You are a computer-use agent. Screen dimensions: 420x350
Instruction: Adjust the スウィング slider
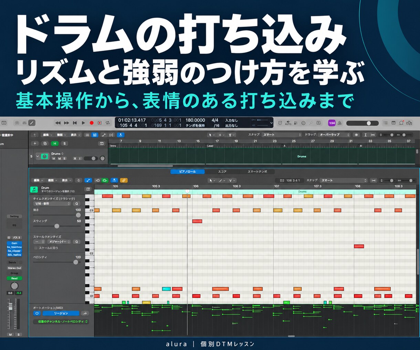tap(57, 226)
